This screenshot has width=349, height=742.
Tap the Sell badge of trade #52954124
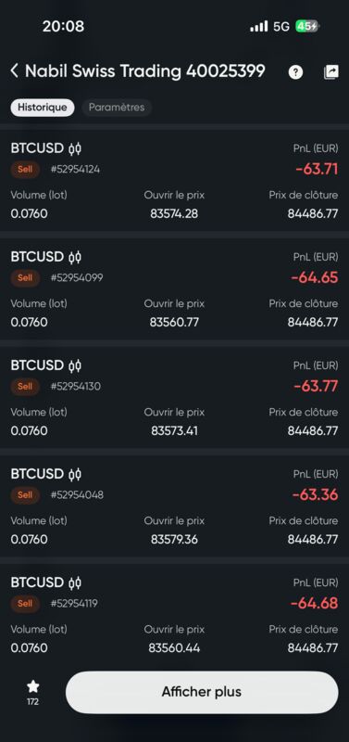[25, 169]
